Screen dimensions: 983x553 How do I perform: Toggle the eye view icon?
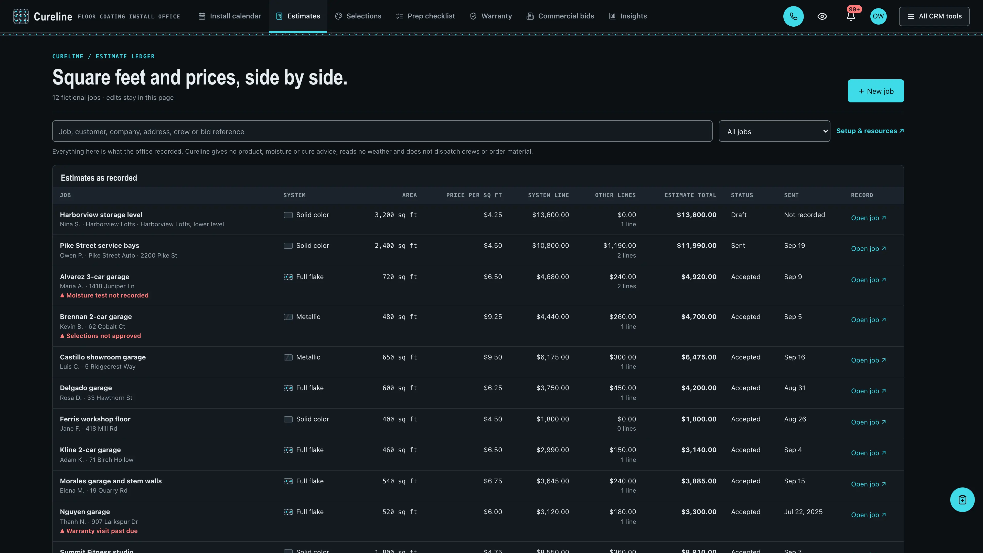822,16
